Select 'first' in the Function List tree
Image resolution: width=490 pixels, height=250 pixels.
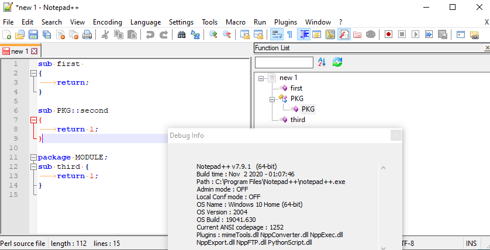coord(296,88)
